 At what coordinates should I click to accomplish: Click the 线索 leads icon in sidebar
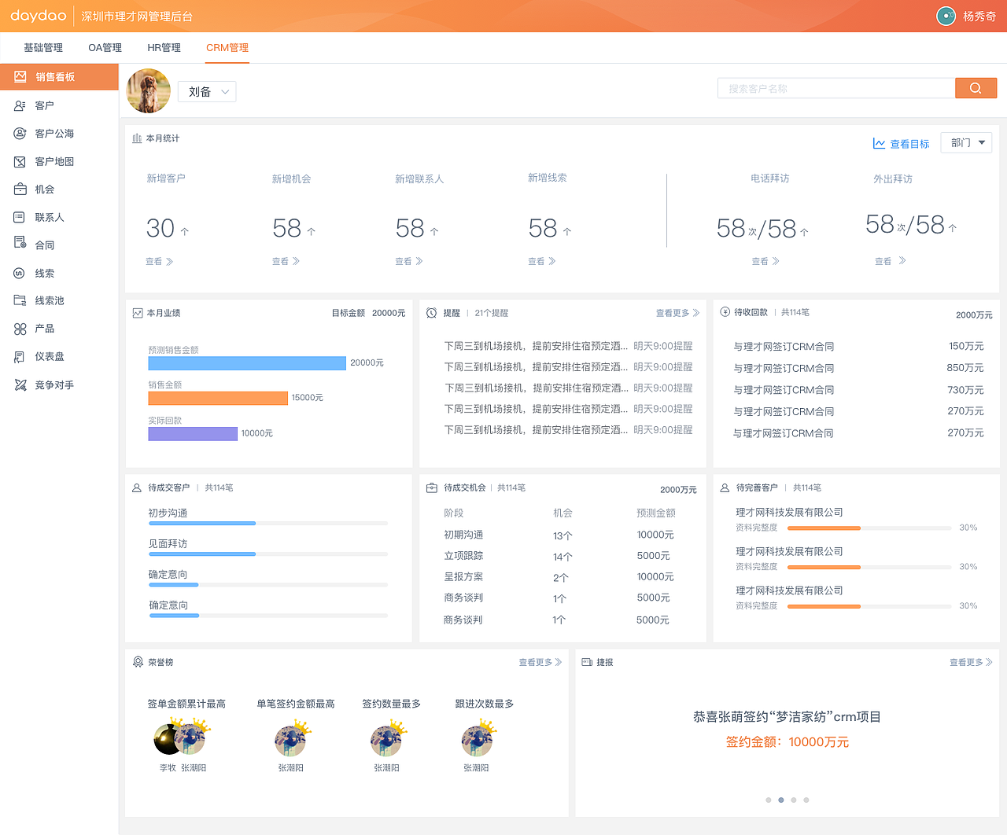point(20,273)
